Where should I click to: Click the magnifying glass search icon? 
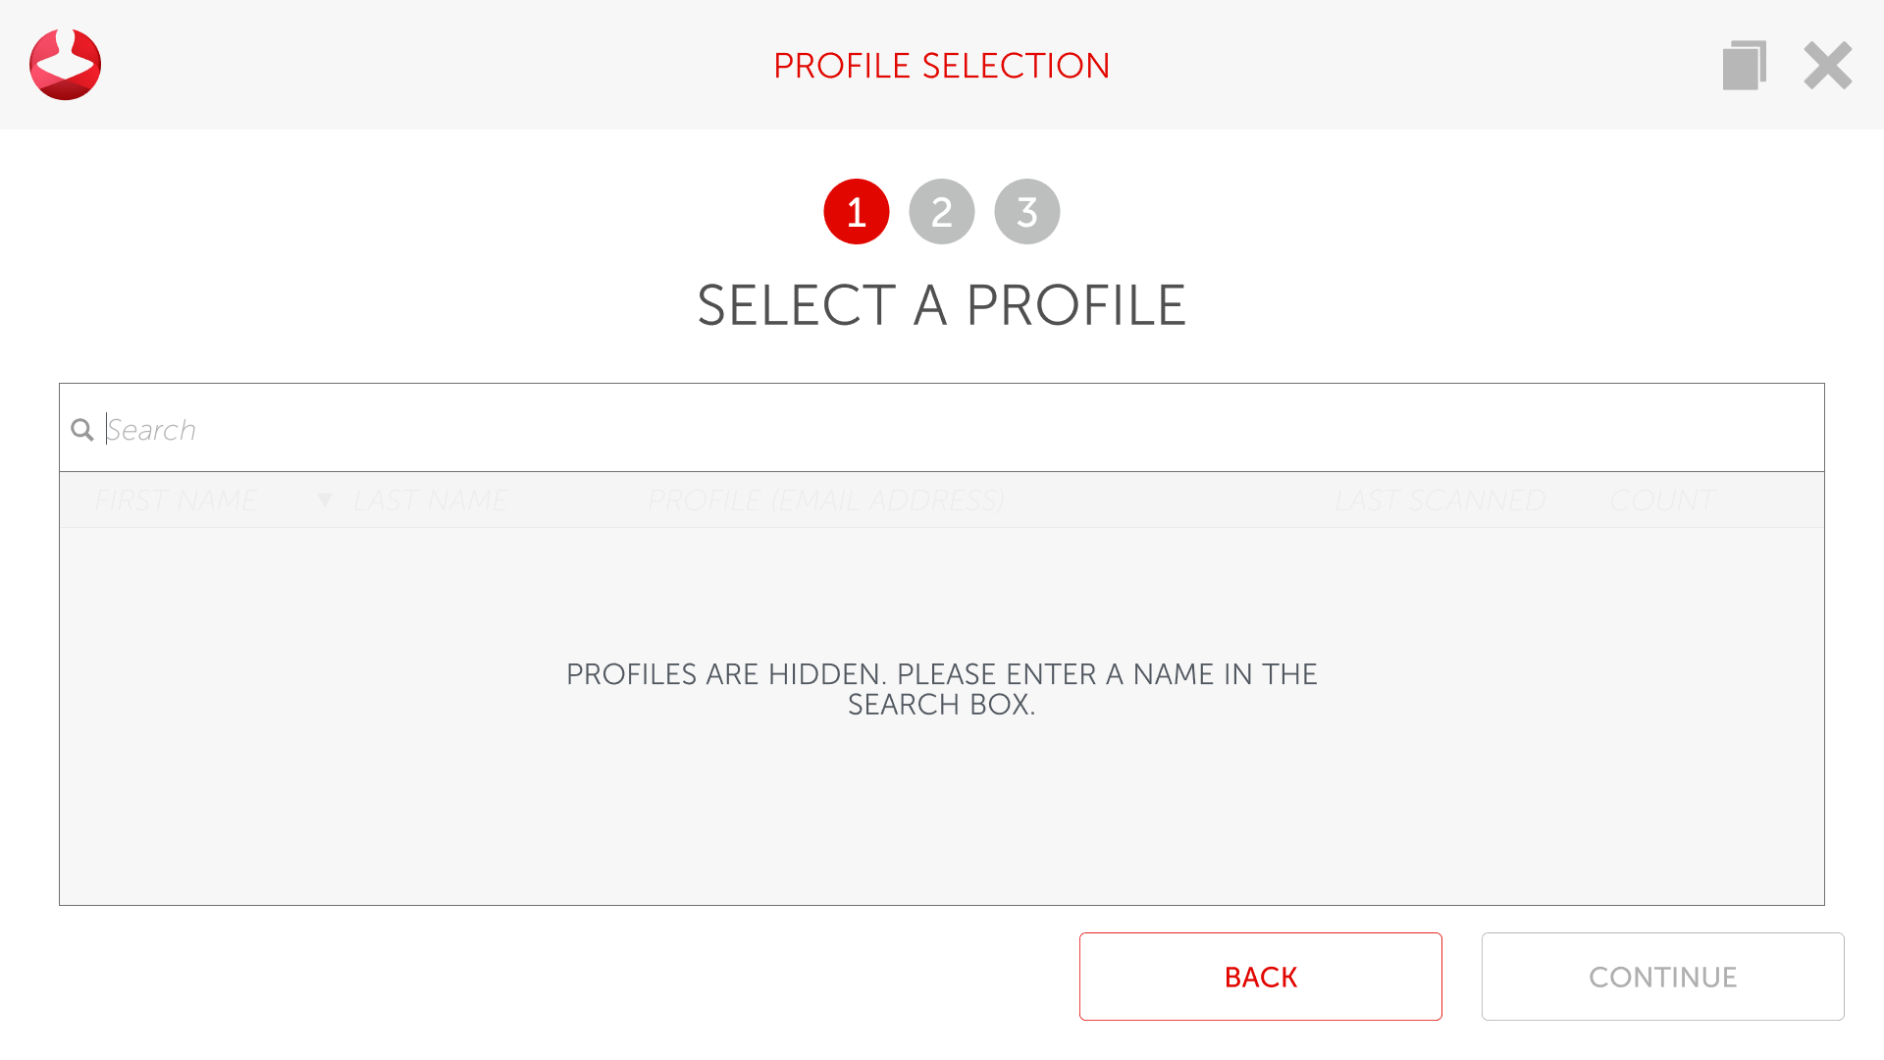pos(81,430)
